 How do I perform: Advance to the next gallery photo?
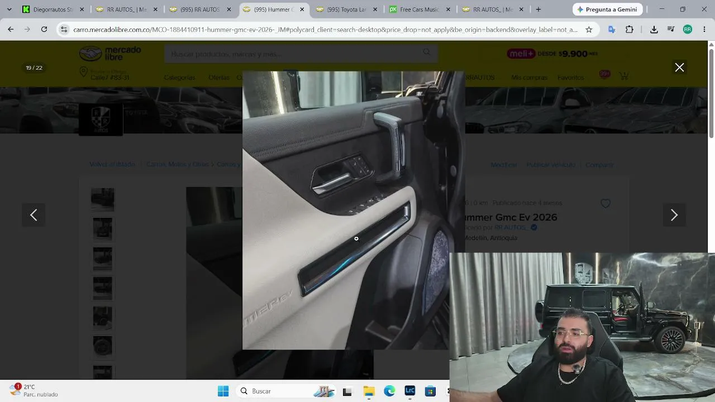pyautogui.click(x=674, y=215)
